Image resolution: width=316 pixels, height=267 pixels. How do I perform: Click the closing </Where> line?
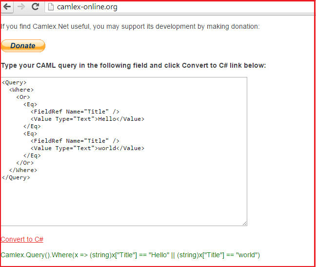[23, 170]
